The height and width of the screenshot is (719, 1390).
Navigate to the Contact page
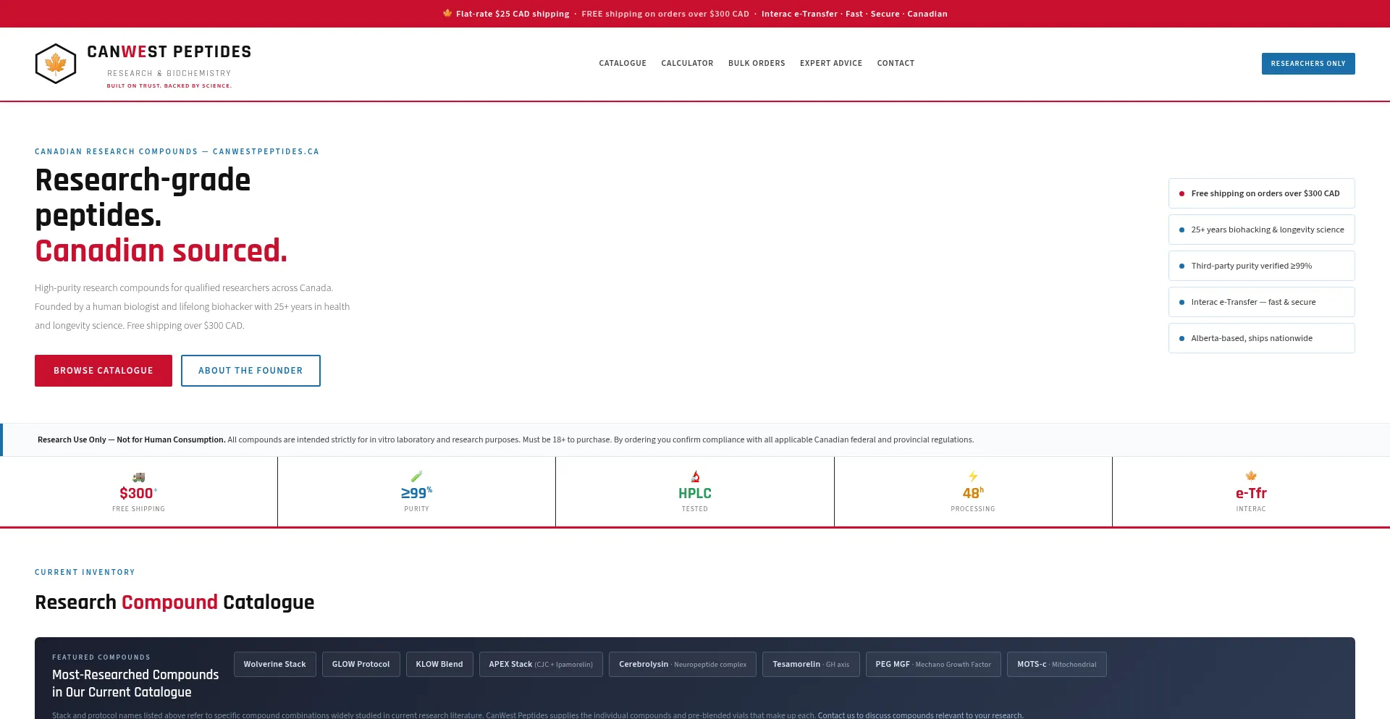896,64
